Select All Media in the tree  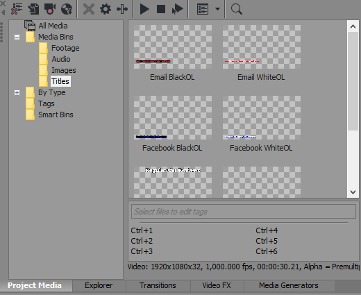(53, 26)
